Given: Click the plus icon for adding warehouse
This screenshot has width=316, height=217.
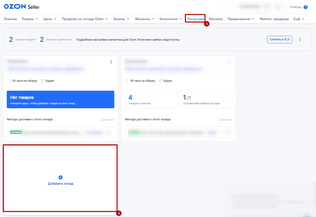Looking at the screenshot, I should 61,177.
